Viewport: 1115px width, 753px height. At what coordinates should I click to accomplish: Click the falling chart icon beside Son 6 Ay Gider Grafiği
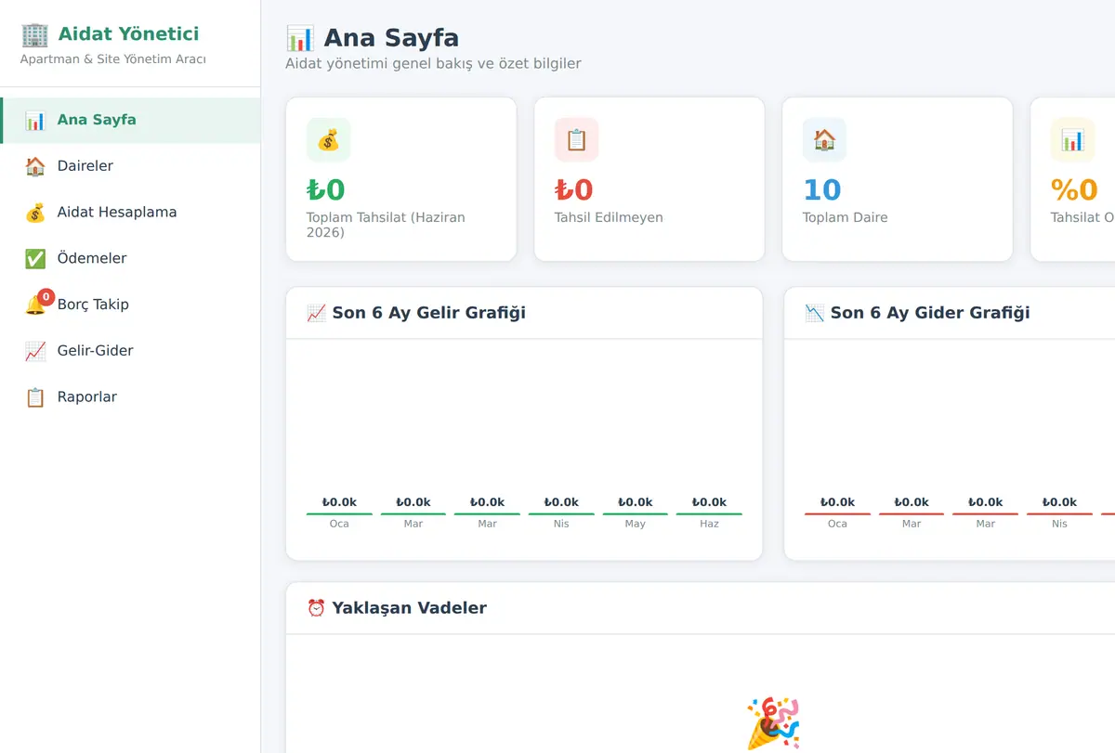[814, 313]
